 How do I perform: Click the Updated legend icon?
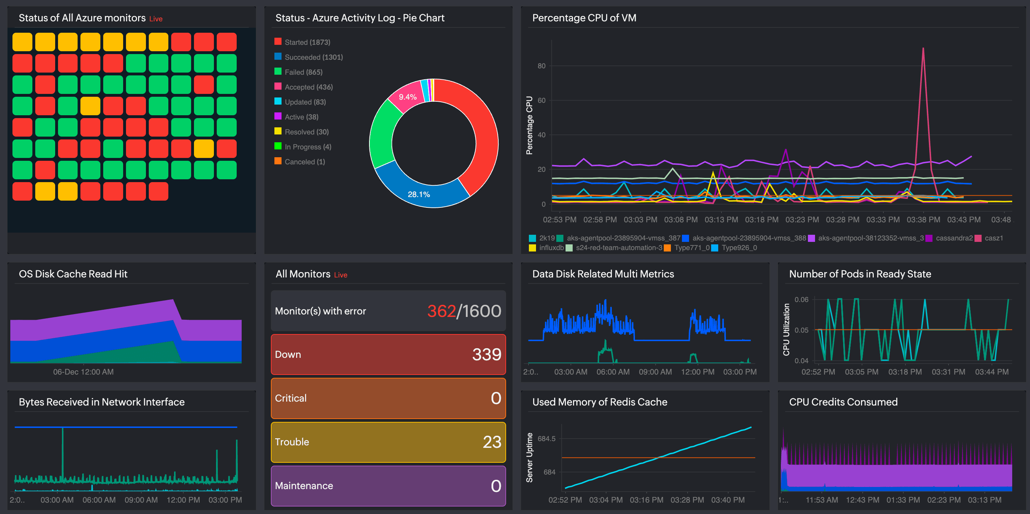279,102
